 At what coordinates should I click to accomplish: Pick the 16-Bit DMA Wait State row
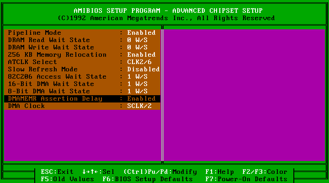coord(51,84)
